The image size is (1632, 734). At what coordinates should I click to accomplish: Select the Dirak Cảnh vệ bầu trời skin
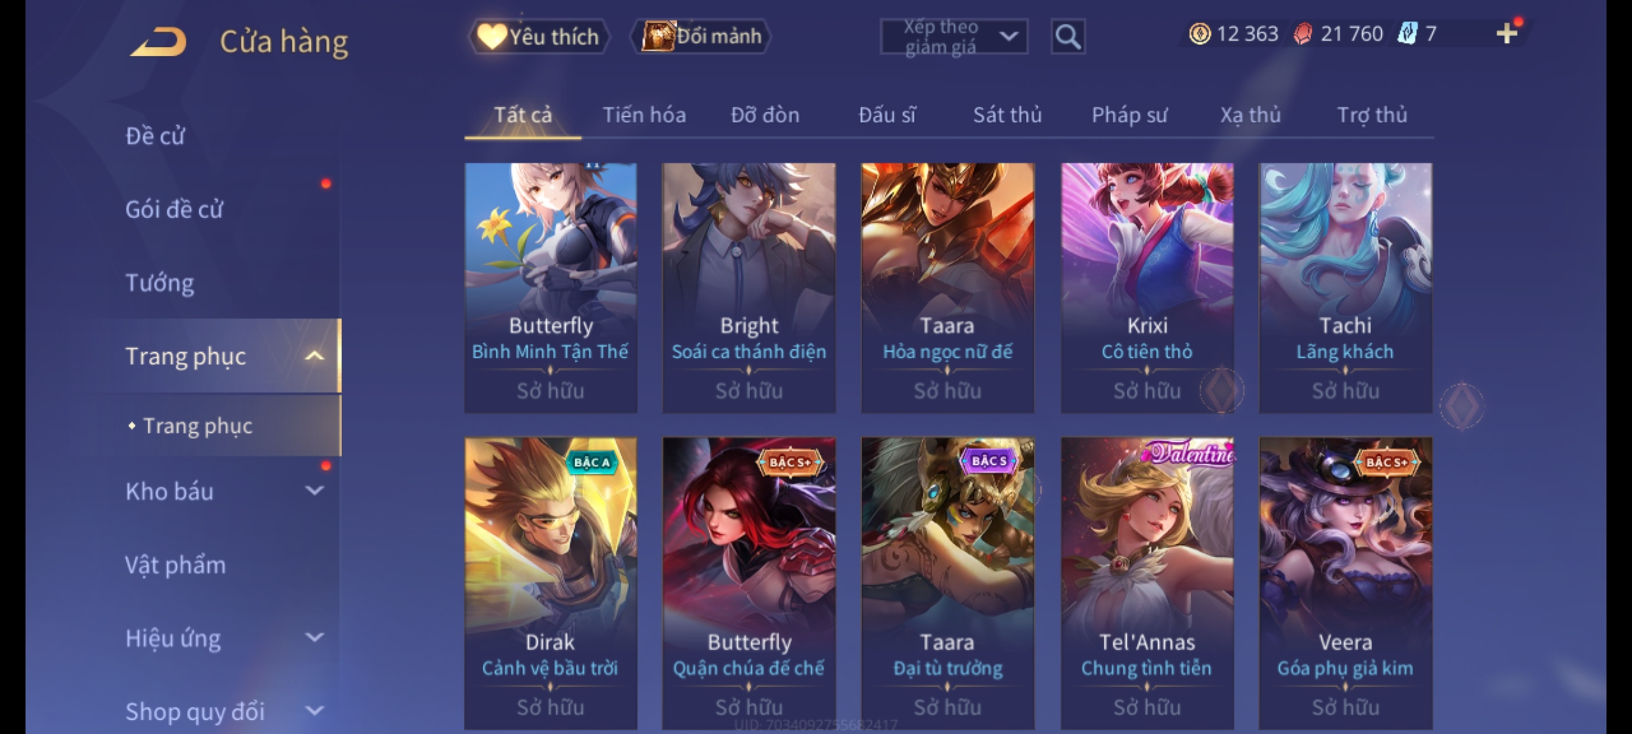pyautogui.click(x=551, y=583)
